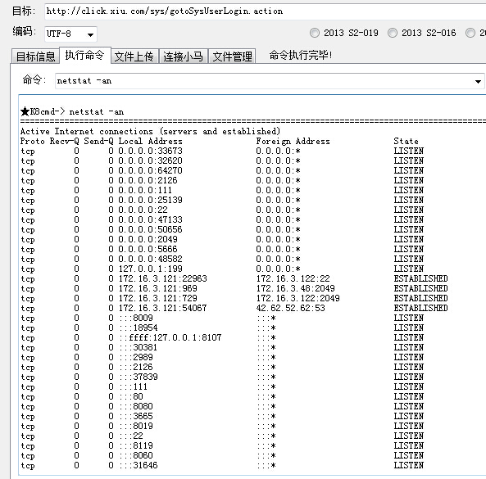Switch to the 执行命令 tab
This screenshot has width=486, height=479.
tap(84, 56)
